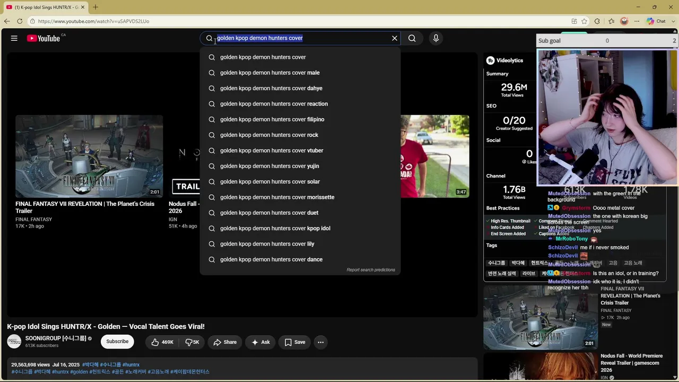Click the '29,563,698 views' count text
Screen dimensions: 679x382
(x=31, y=365)
